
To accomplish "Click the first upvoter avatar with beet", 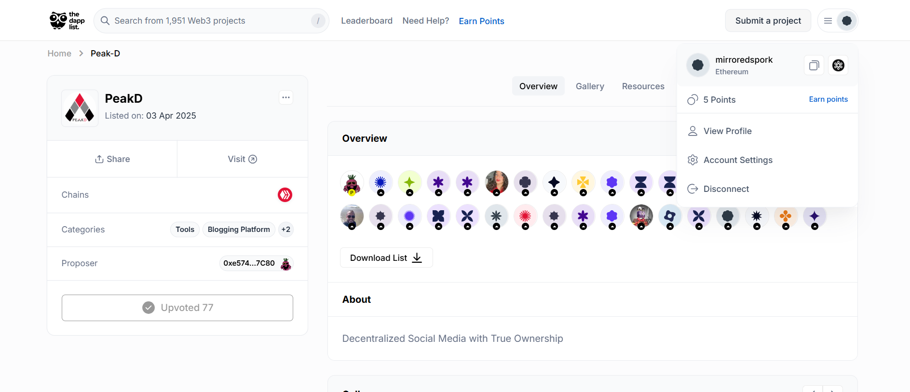I will click(352, 183).
